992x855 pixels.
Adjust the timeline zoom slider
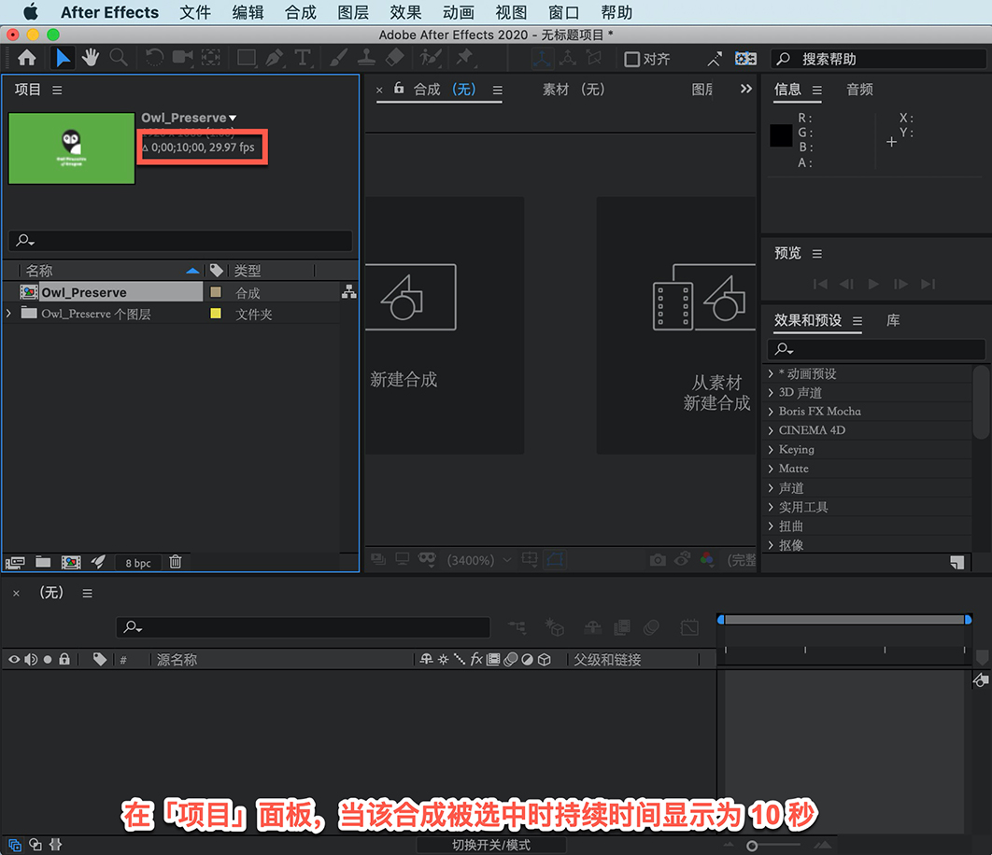point(752,846)
